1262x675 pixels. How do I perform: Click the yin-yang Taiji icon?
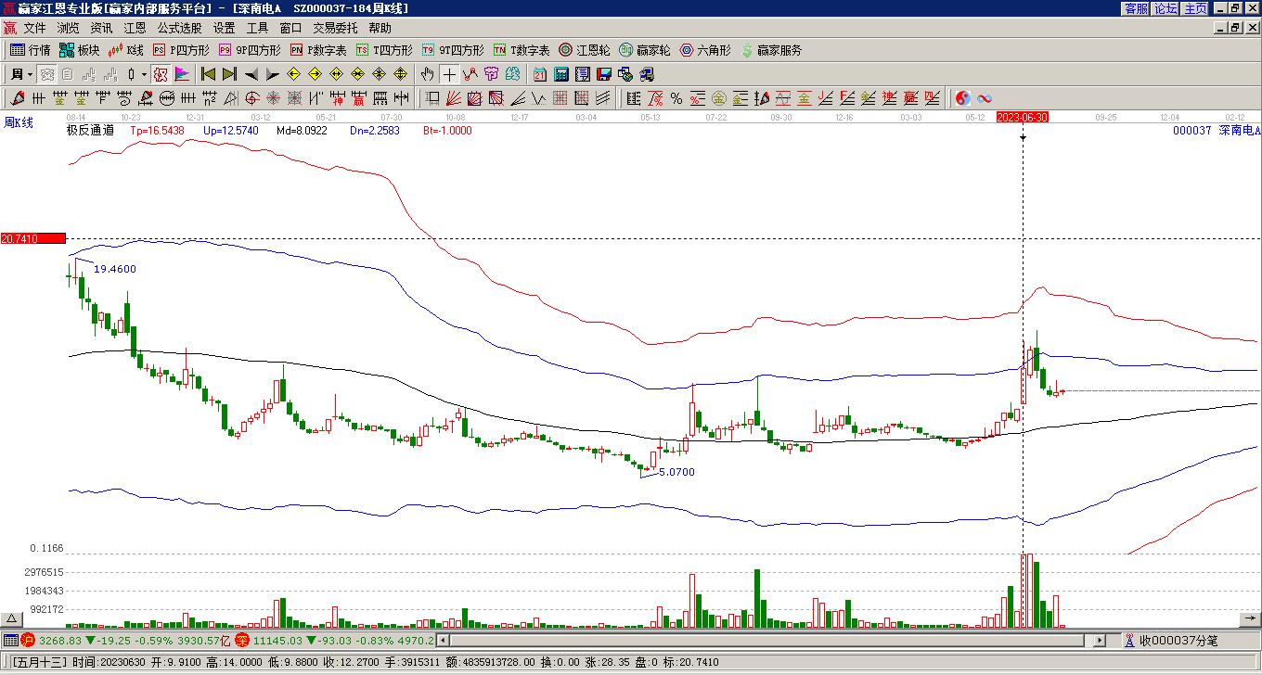point(963,98)
